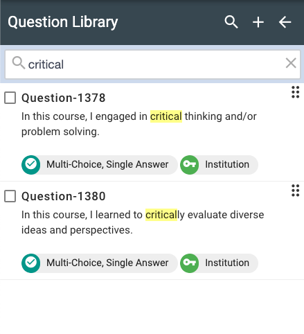Click the search field containing 'critical'
Screen dimensions: 304x334
click(x=152, y=64)
